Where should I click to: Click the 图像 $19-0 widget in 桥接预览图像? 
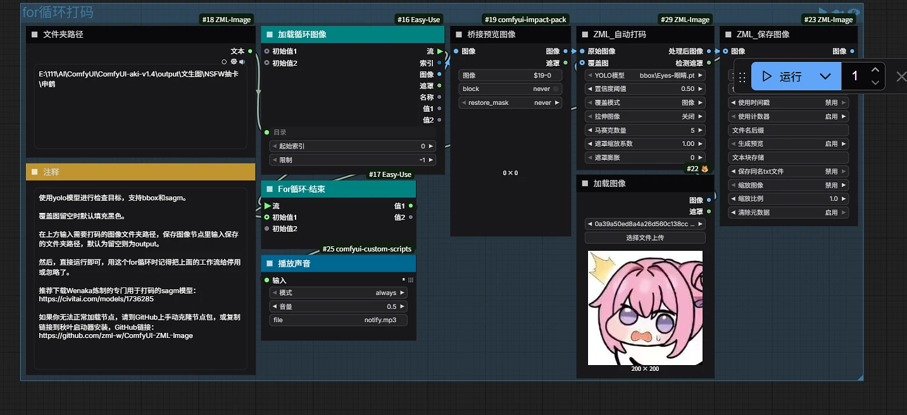coord(510,75)
